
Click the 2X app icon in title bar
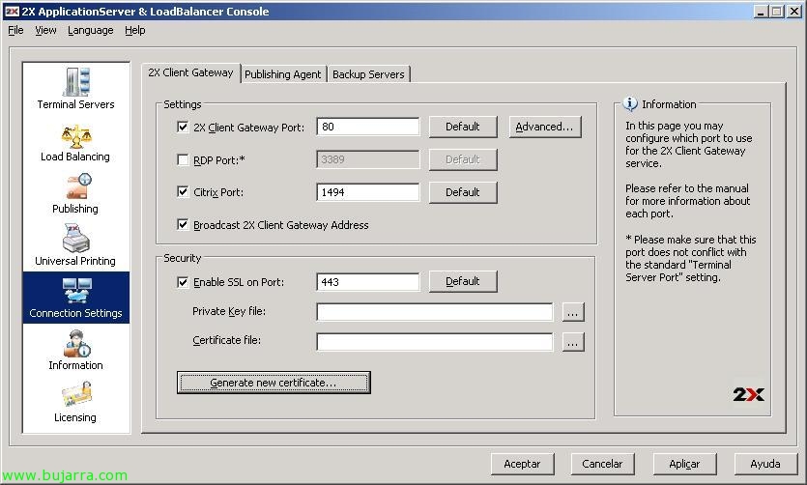point(12,12)
